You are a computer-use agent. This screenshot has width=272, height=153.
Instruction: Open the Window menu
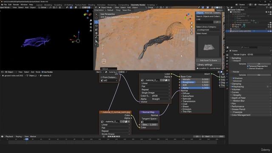click(24, 5)
